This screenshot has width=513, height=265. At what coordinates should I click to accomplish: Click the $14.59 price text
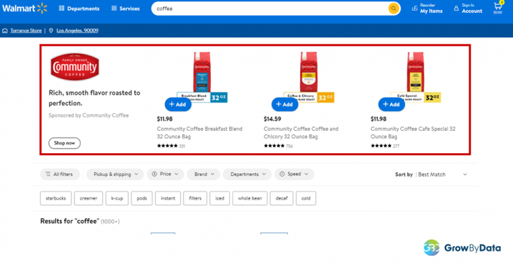tap(272, 119)
